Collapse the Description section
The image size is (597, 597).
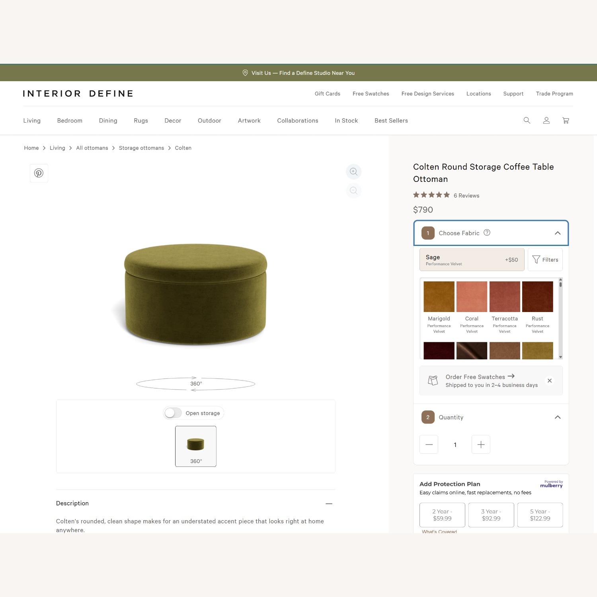329,503
